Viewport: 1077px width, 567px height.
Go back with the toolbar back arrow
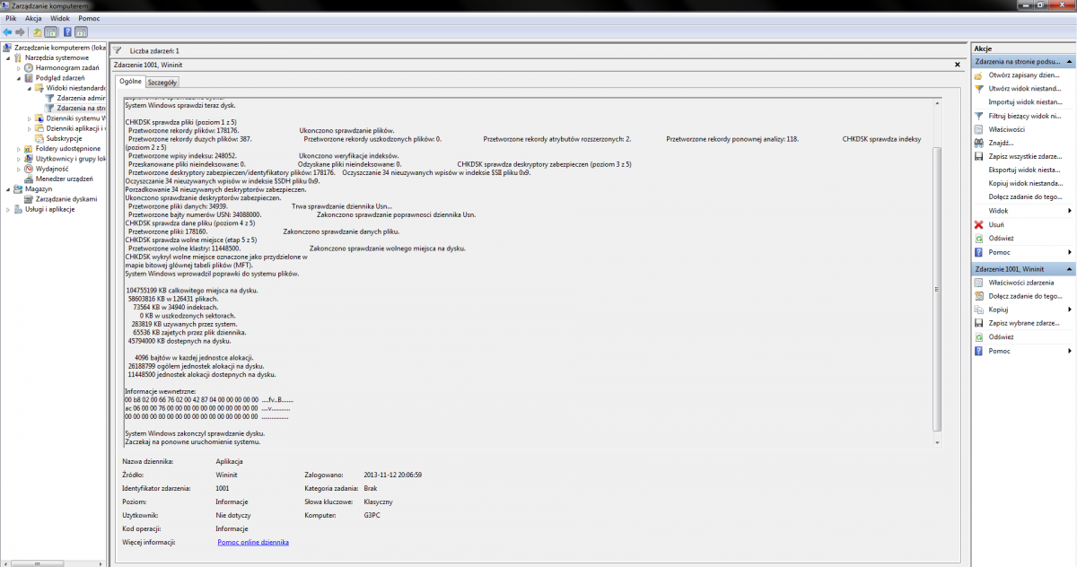pyautogui.click(x=7, y=31)
